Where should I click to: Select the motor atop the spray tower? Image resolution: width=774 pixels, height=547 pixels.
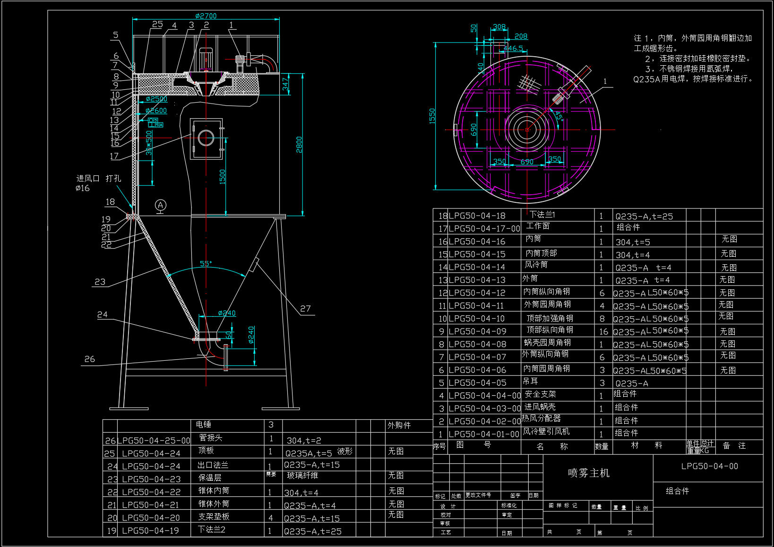(206, 59)
